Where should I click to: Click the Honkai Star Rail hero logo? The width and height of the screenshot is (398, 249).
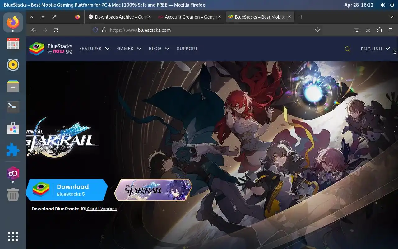coord(63,137)
